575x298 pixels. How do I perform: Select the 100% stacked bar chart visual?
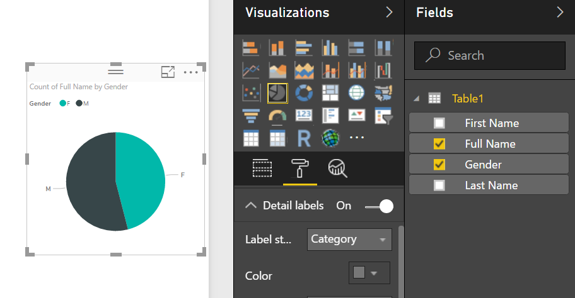pyautogui.click(x=356, y=48)
